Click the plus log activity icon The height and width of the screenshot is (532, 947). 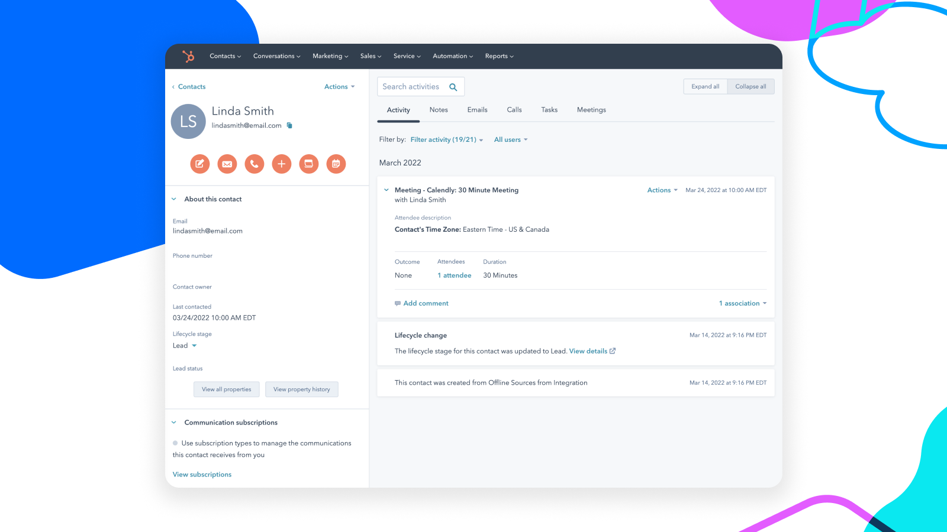point(282,164)
